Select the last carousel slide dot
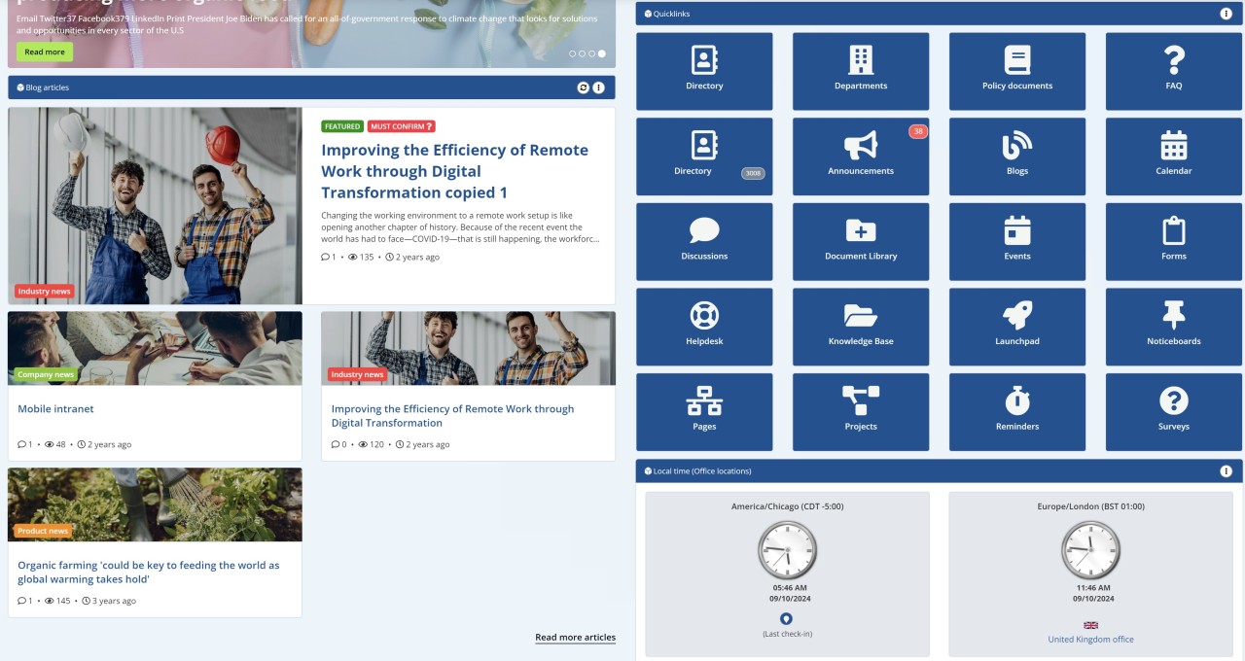 [601, 54]
